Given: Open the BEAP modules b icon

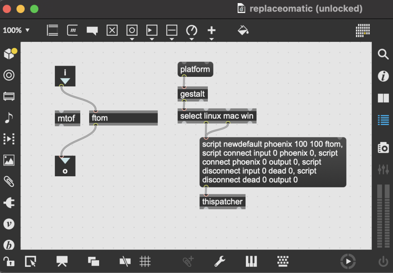Looking at the screenshot, I should click(9, 245).
